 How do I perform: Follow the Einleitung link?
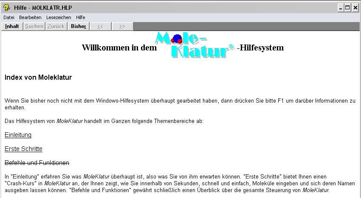18,135
